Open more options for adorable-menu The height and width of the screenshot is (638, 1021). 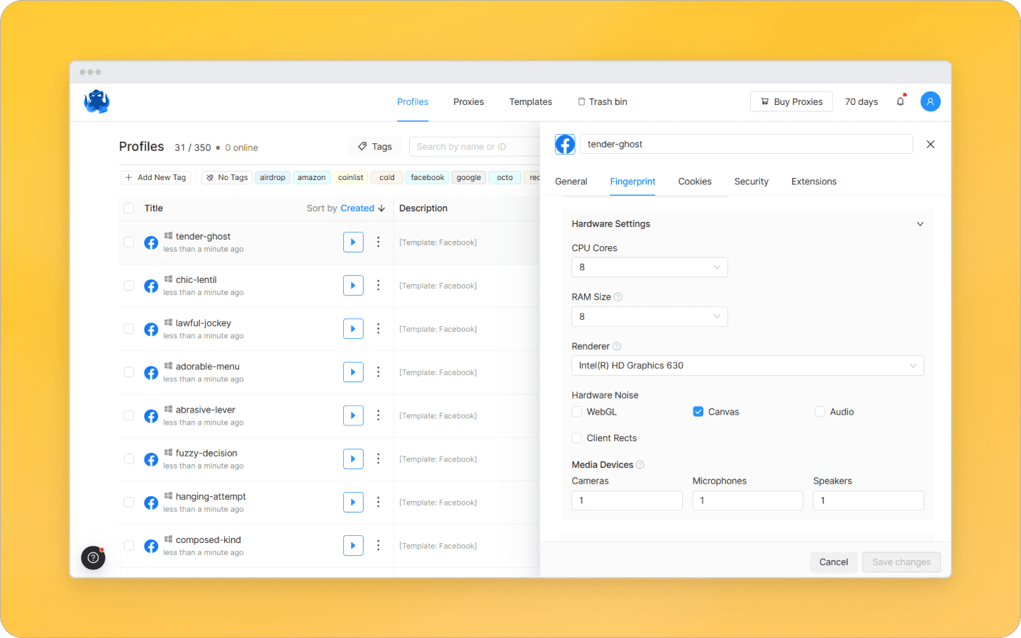pos(378,371)
